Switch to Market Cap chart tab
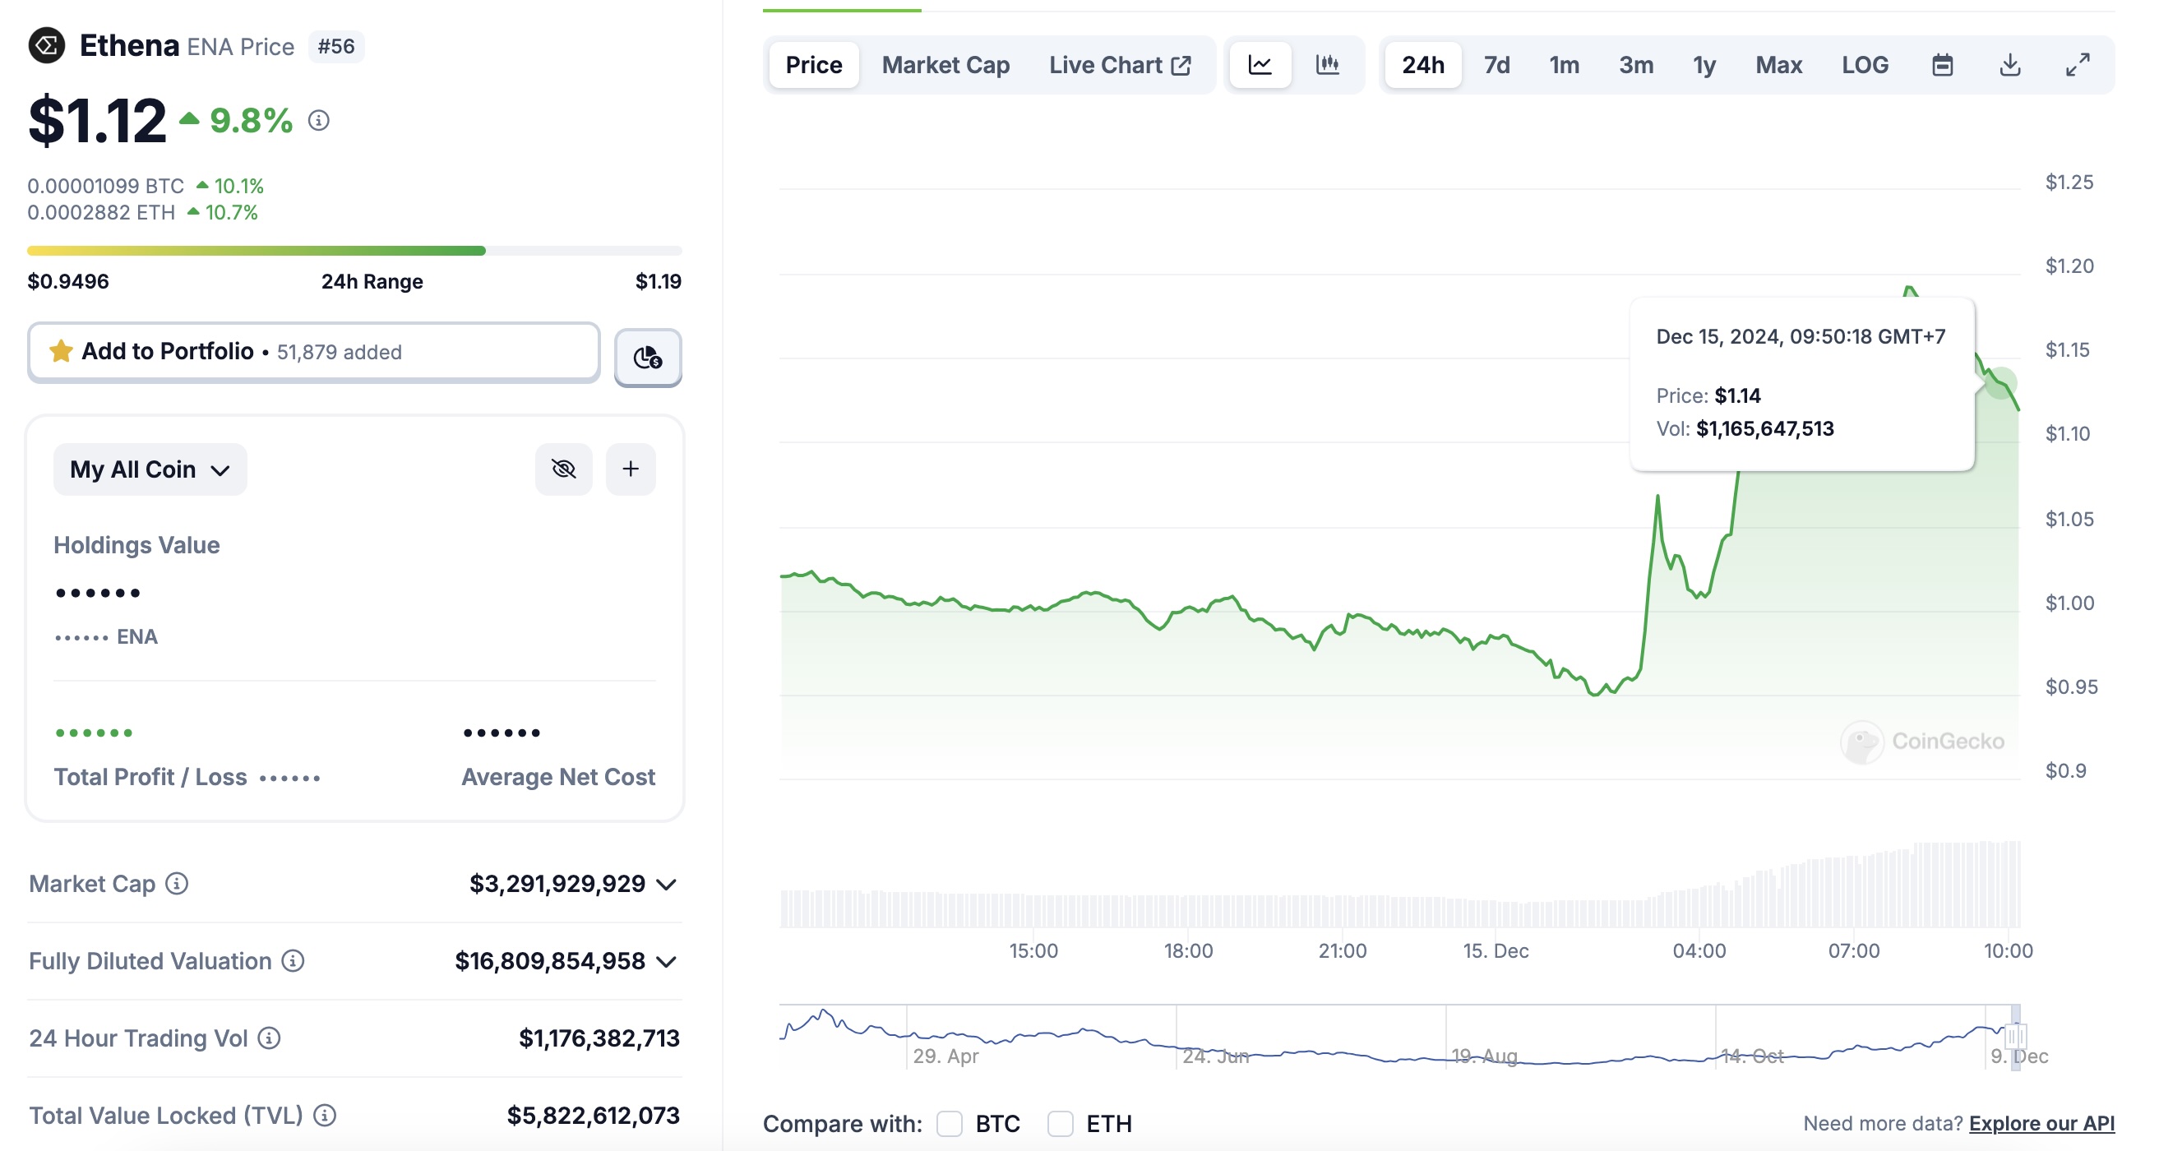This screenshot has height=1151, width=2159. point(945,65)
